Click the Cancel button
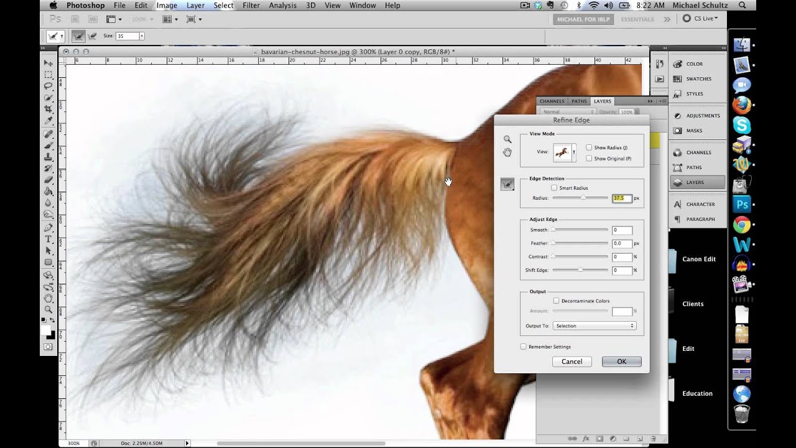This screenshot has width=796, height=448. 572,362
